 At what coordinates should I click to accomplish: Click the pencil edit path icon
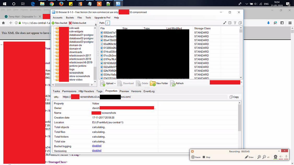click(x=225, y=23)
